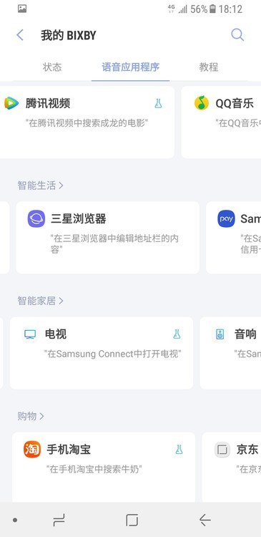Open the 三星浏览器 voice command card
The image size is (261, 537).
pos(108,237)
